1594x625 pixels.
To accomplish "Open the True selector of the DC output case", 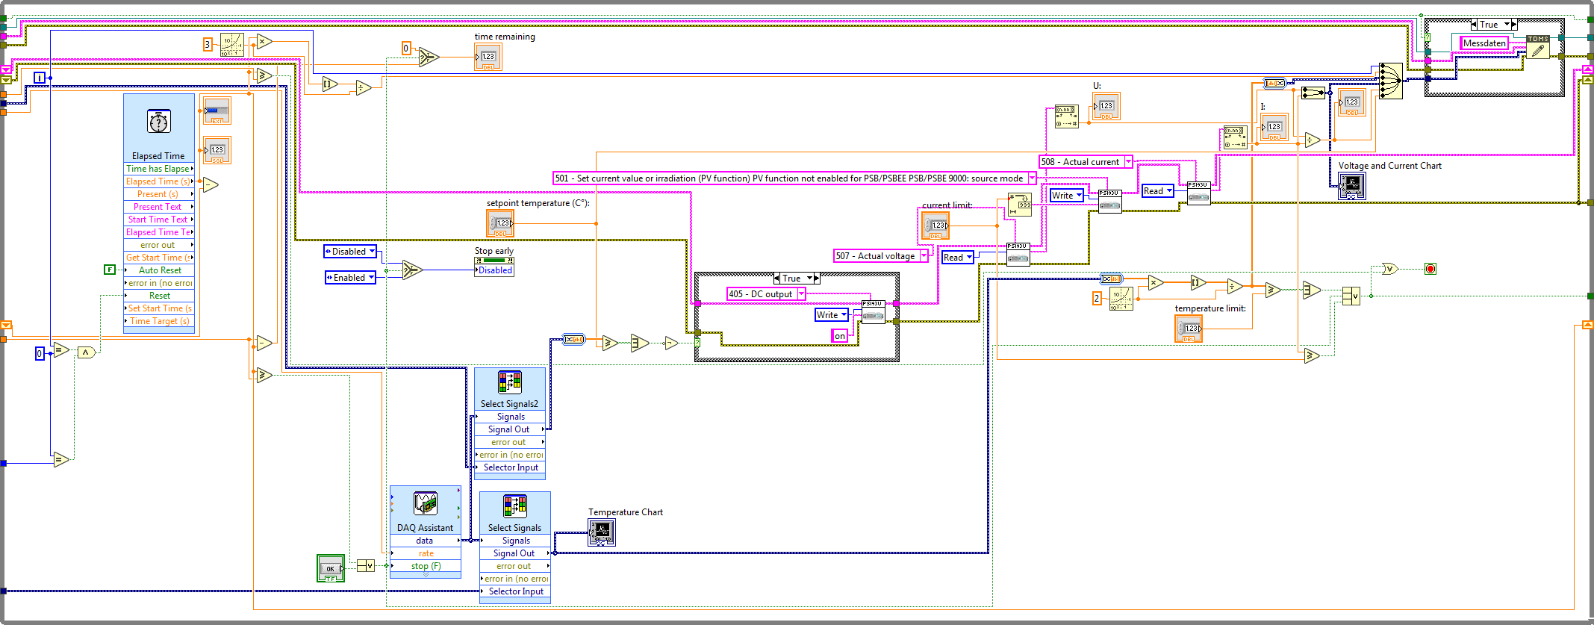I will [809, 279].
